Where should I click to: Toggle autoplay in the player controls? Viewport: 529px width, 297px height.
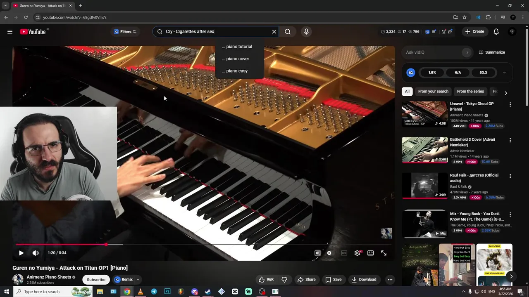(x=329, y=253)
